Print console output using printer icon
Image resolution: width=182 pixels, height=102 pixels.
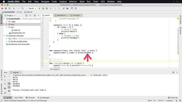[x=9, y=91]
